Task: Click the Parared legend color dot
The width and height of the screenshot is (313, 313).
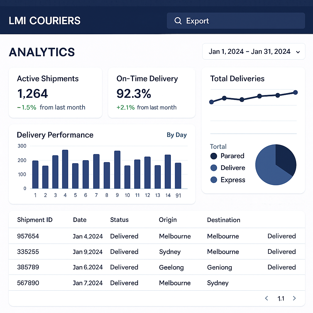Action: coord(214,156)
